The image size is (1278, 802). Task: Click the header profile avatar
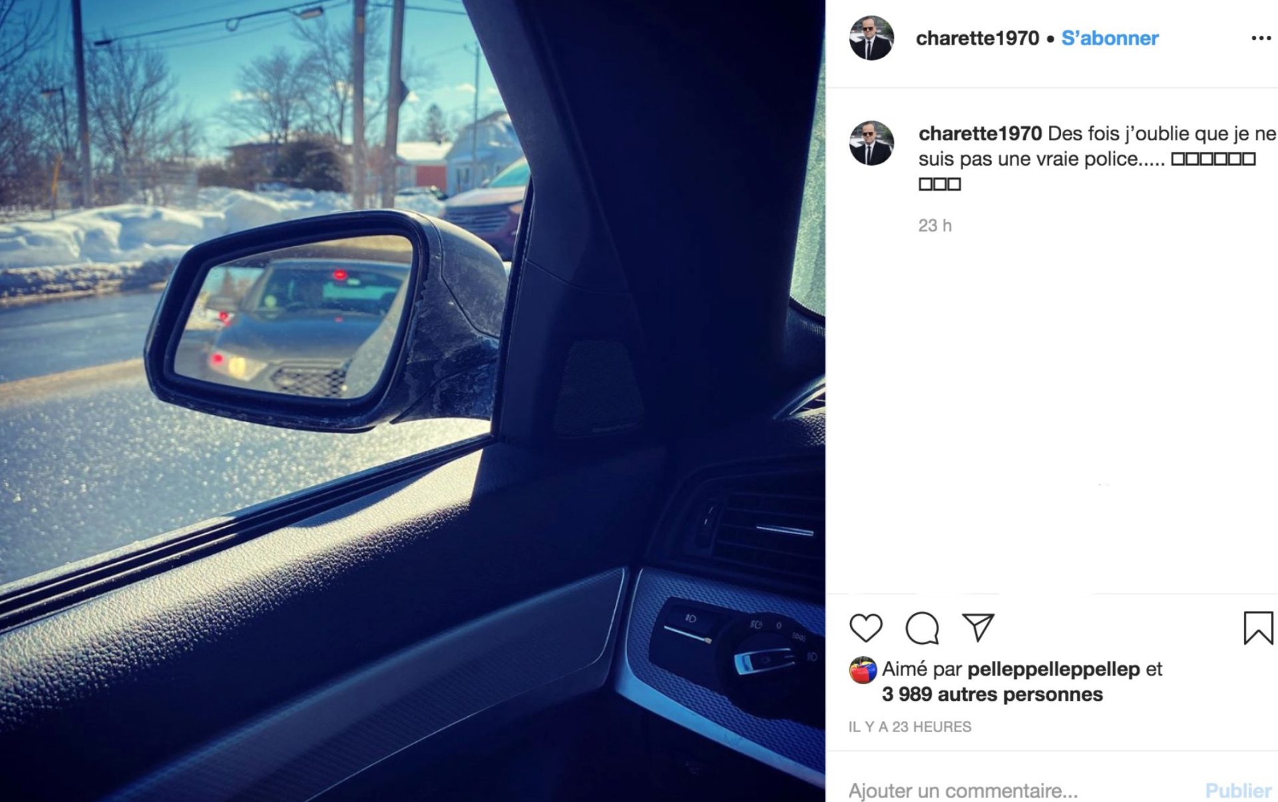tap(871, 38)
